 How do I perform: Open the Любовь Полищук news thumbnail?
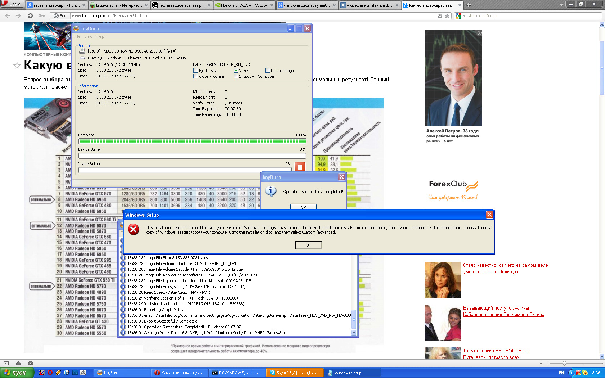point(443,280)
